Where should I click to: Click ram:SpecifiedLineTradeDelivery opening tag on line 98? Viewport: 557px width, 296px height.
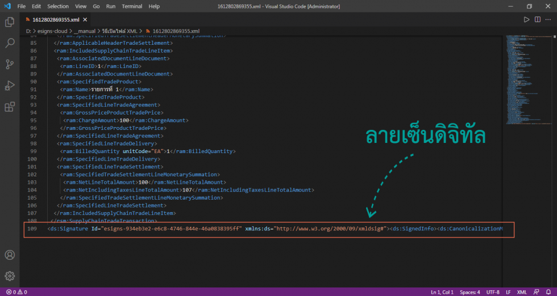pos(107,143)
